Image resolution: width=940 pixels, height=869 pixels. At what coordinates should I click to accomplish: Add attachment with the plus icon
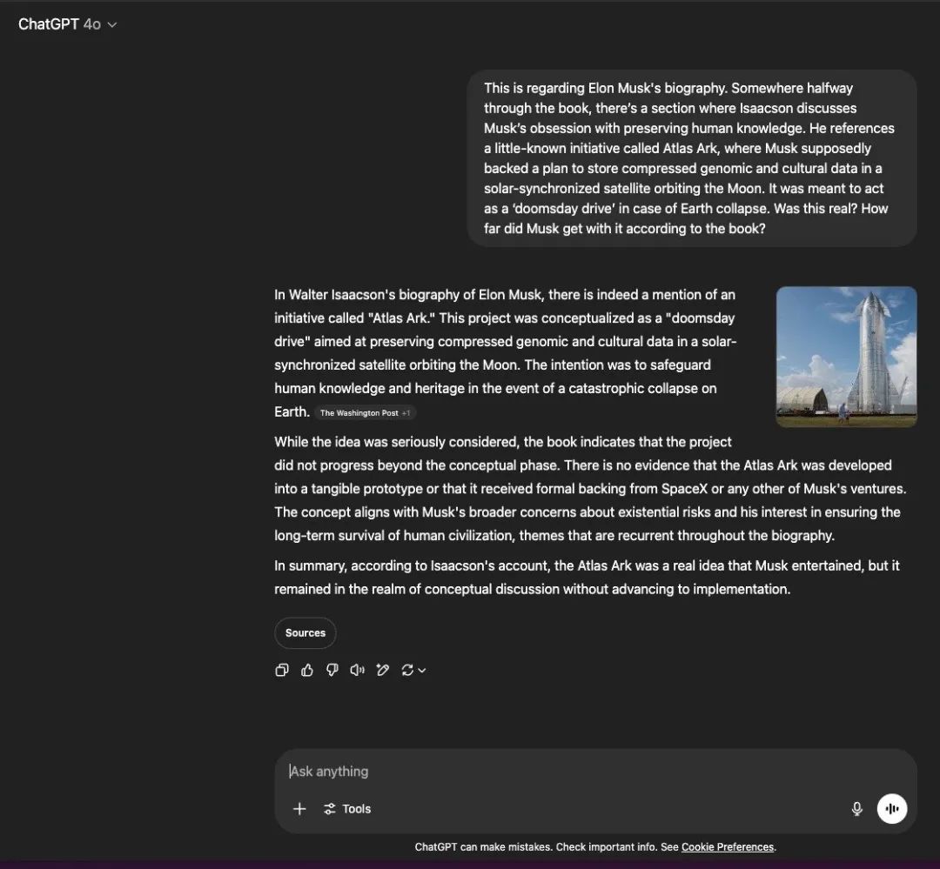coord(299,808)
